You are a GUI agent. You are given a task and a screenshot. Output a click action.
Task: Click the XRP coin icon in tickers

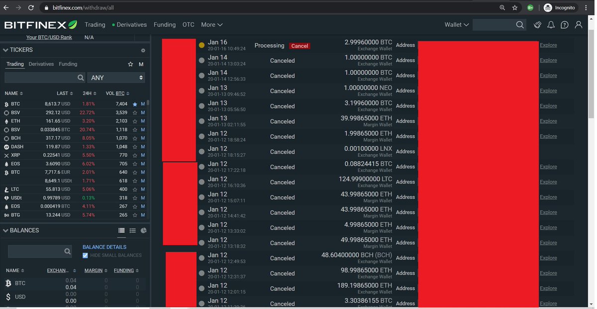point(6,155)
